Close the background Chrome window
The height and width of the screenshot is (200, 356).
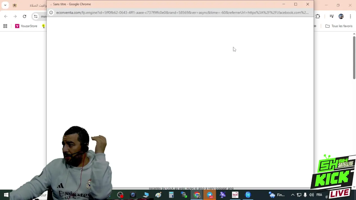[x=350, y=5]
